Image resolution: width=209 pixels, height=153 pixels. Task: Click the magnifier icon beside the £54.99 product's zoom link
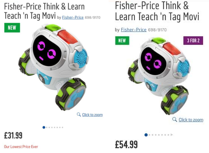(175, 119)
